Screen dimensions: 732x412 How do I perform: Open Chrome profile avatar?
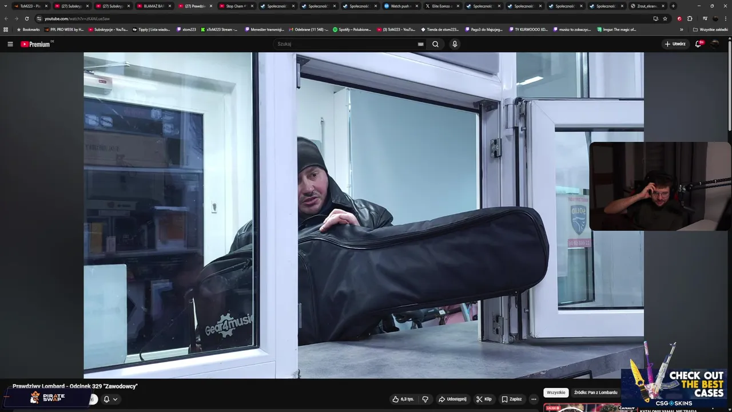point(715,18)
